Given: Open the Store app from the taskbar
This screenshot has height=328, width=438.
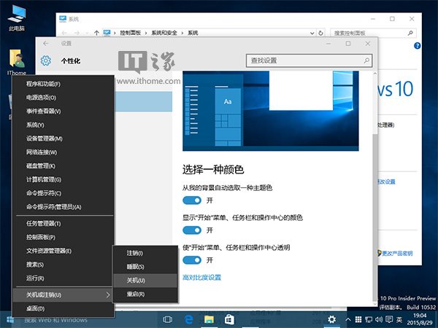Looking at the screenshot, I should [x=229, y=319].
